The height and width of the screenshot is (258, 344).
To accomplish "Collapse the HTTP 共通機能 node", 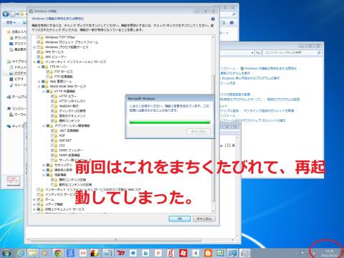I will click(x=44, y=91).
